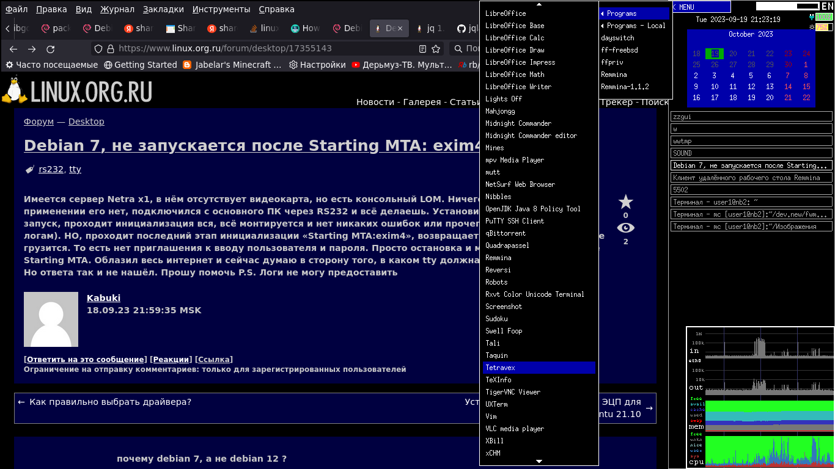Click the Linux.org.ru Tux penguin logo

tap(14, 90)
